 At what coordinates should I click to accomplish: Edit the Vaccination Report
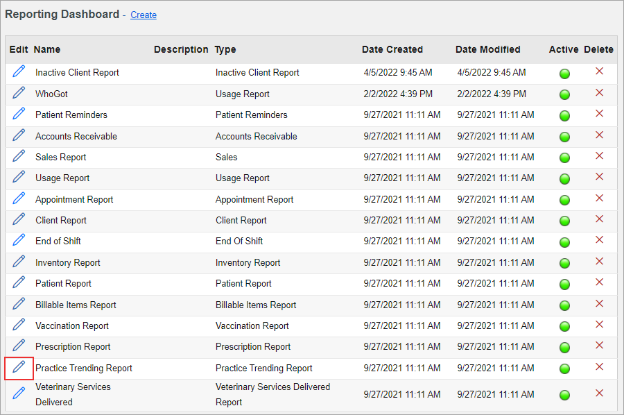coord(18,325)
